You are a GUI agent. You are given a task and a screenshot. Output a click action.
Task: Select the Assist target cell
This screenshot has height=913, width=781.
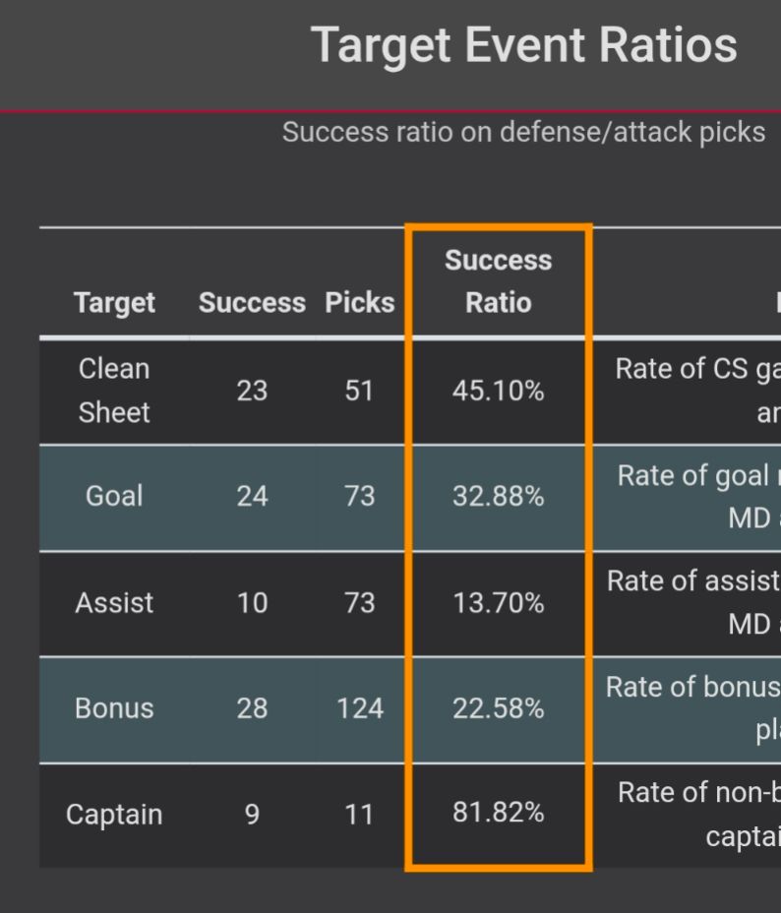pos(114,603)
